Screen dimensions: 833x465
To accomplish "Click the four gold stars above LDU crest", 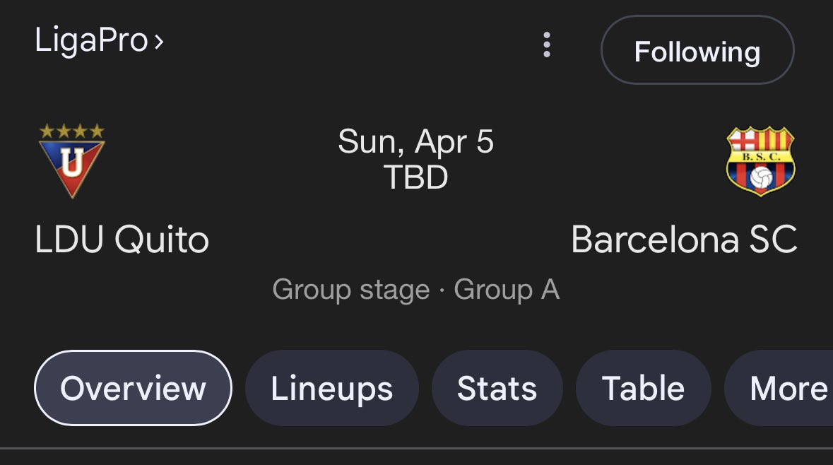I will pyautogui.click(x=71, y=131).
